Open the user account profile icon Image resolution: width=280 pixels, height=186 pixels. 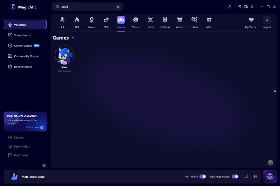(x=230, y=7)
